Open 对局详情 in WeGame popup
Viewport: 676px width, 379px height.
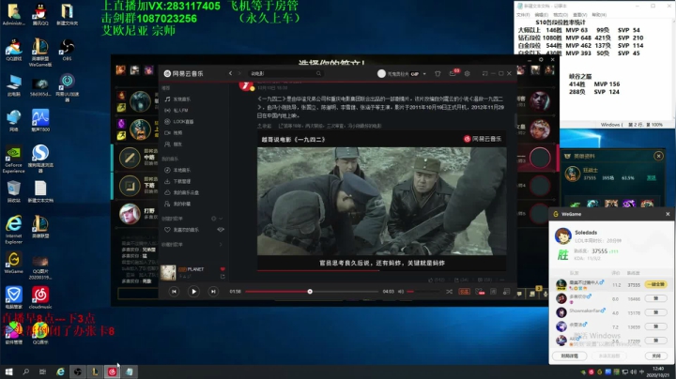569,356
